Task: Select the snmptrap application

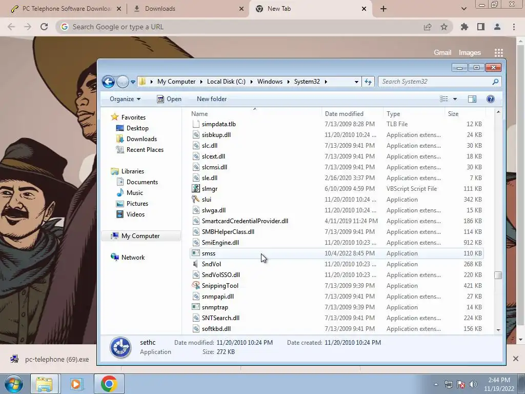Action: [336, 307]
